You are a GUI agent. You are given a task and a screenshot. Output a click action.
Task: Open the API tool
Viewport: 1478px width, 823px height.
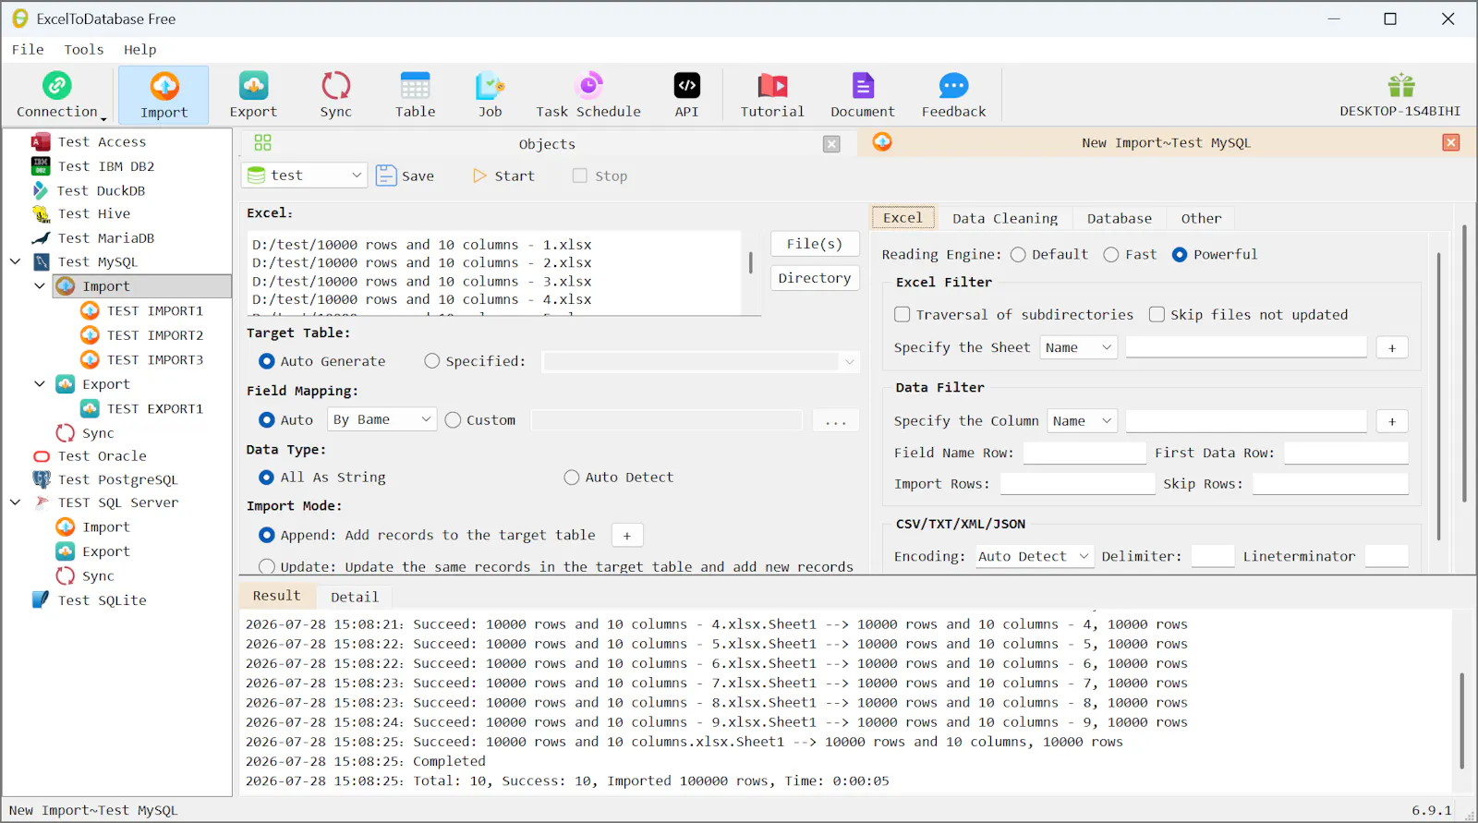pos(687,95)
